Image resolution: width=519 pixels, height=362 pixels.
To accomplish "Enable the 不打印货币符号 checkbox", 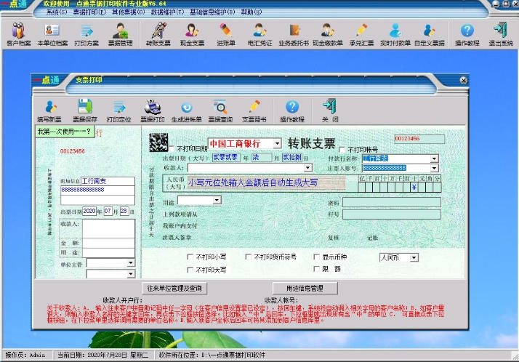I will 249,257.
